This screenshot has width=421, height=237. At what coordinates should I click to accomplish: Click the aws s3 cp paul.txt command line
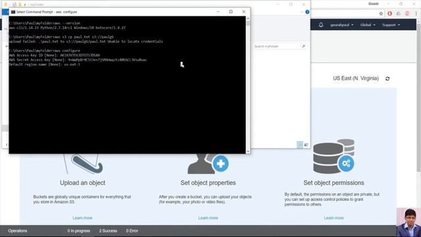(61, 37)
